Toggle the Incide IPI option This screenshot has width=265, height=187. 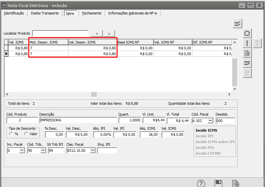[x=204, y=136]
